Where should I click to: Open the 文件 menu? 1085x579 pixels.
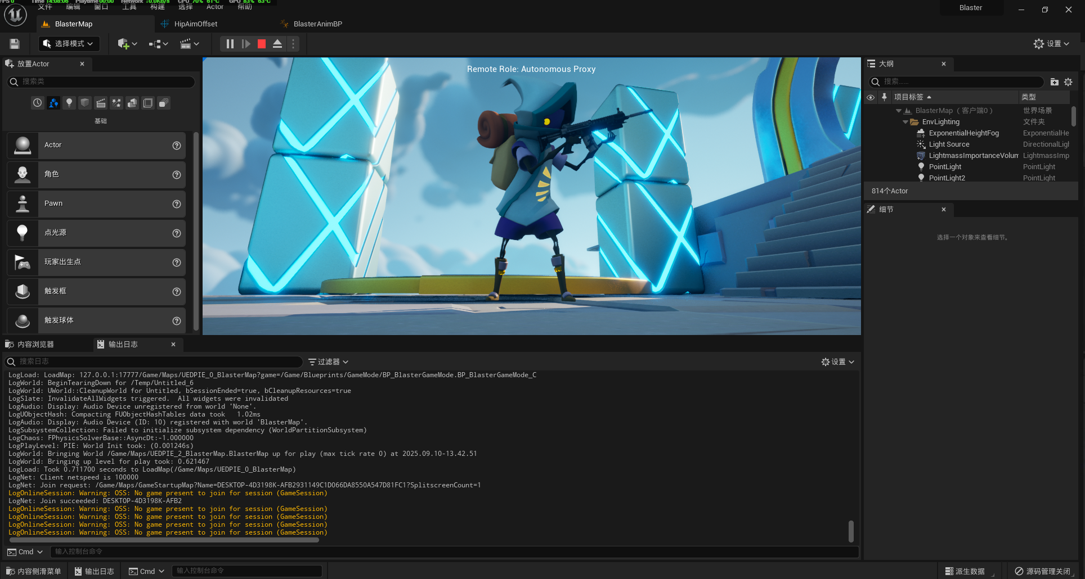coord(45,7)
